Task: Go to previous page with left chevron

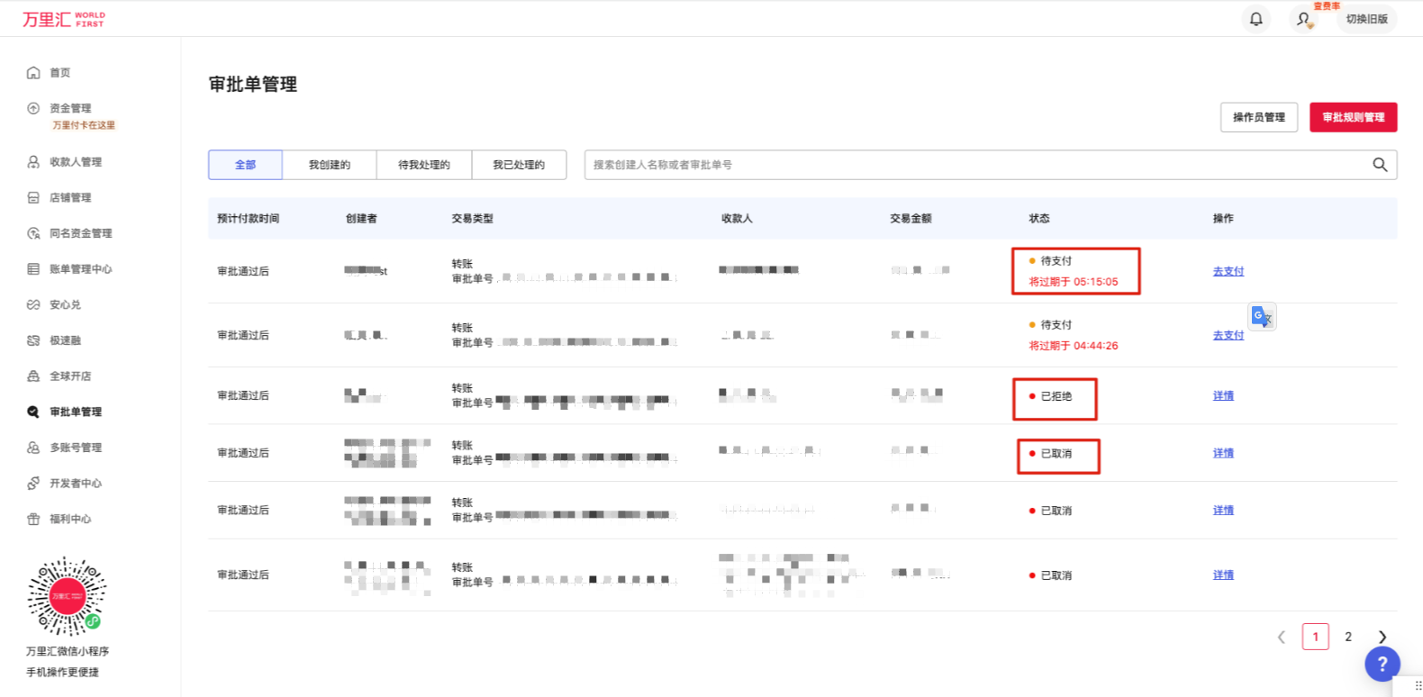Action: [1281, 637]
